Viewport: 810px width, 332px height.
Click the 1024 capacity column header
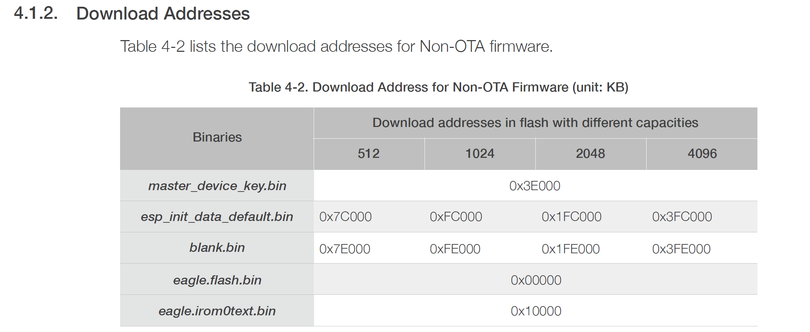480,154
